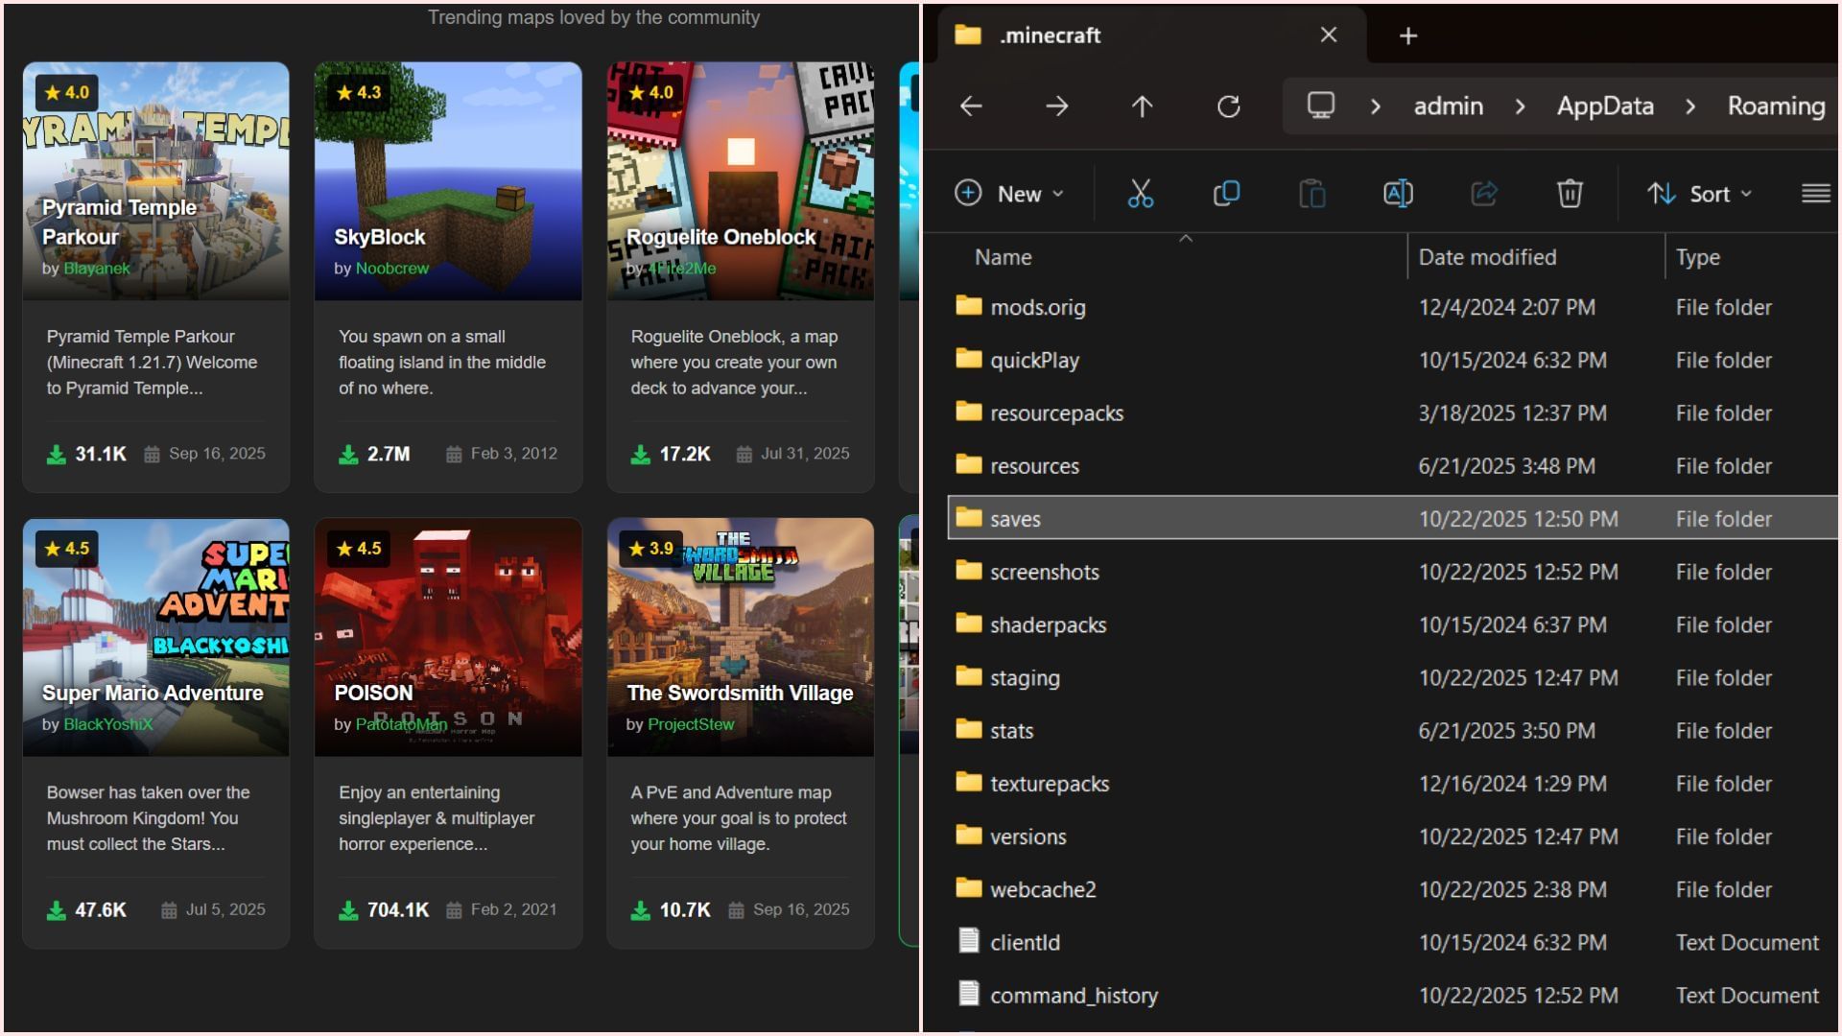Image resolution: width=1842 pixels, height=1036 pixels.
Task: Sort by Date modified column header
Action: [x=1487, y=257]
